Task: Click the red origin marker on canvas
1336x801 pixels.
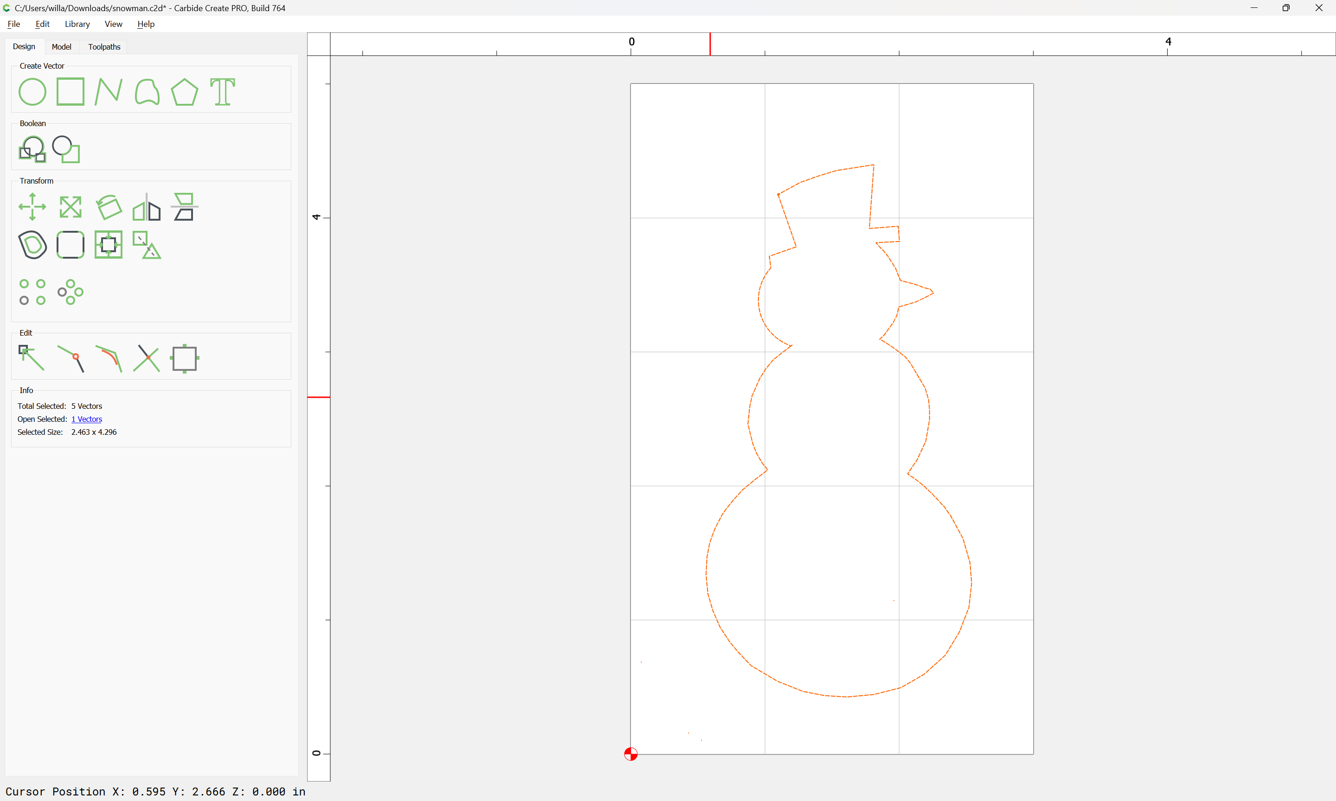Action: pyautogui.click(x=631, y=754)
